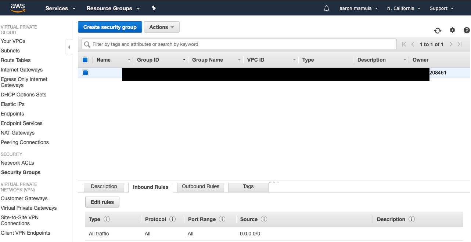Screen dimensions: 471x242
Task: Show info for Type column
Action: [107, 219]
